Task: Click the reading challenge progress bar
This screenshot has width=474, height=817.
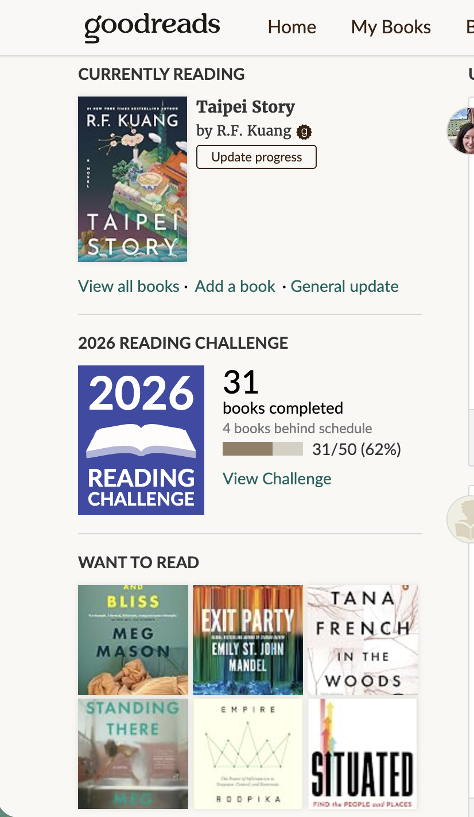Action: coord(263,449)
